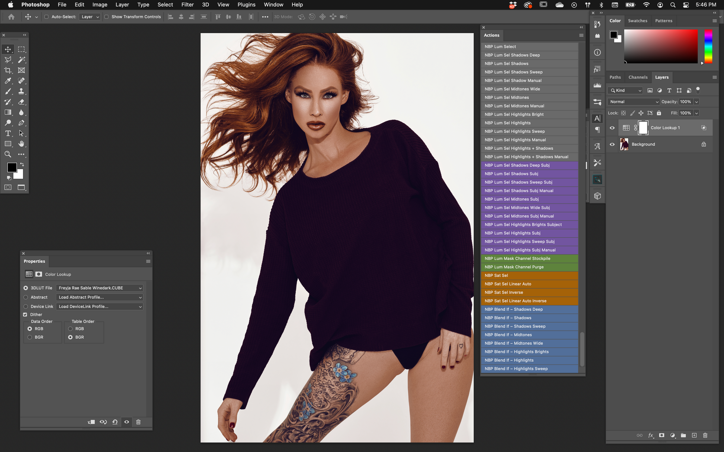Screen dimensions: 724x452
Task: Select the Magic Wand tool
Action: 21,60
